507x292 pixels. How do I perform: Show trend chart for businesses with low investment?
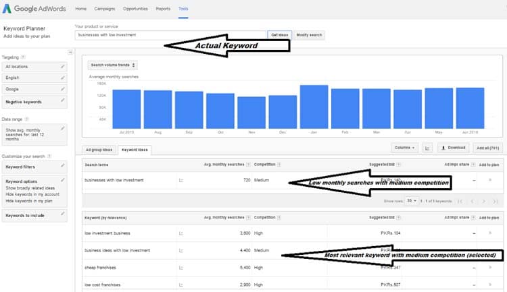181,180
